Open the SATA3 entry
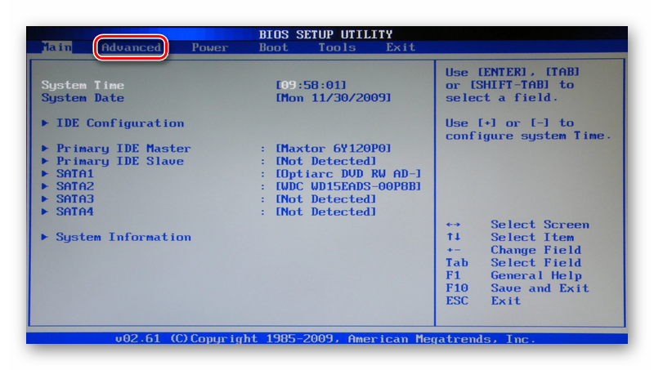Image resolution: width=654 pixels, height=370 pixels. pos(75,199)
